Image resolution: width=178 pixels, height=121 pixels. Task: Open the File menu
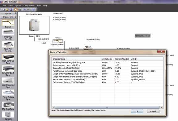(4, 6)
